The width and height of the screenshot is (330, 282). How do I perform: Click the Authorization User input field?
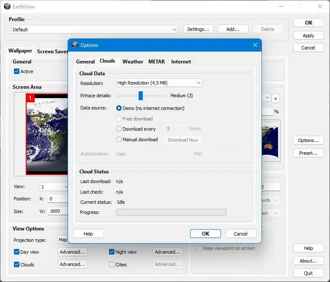[154, 154]
